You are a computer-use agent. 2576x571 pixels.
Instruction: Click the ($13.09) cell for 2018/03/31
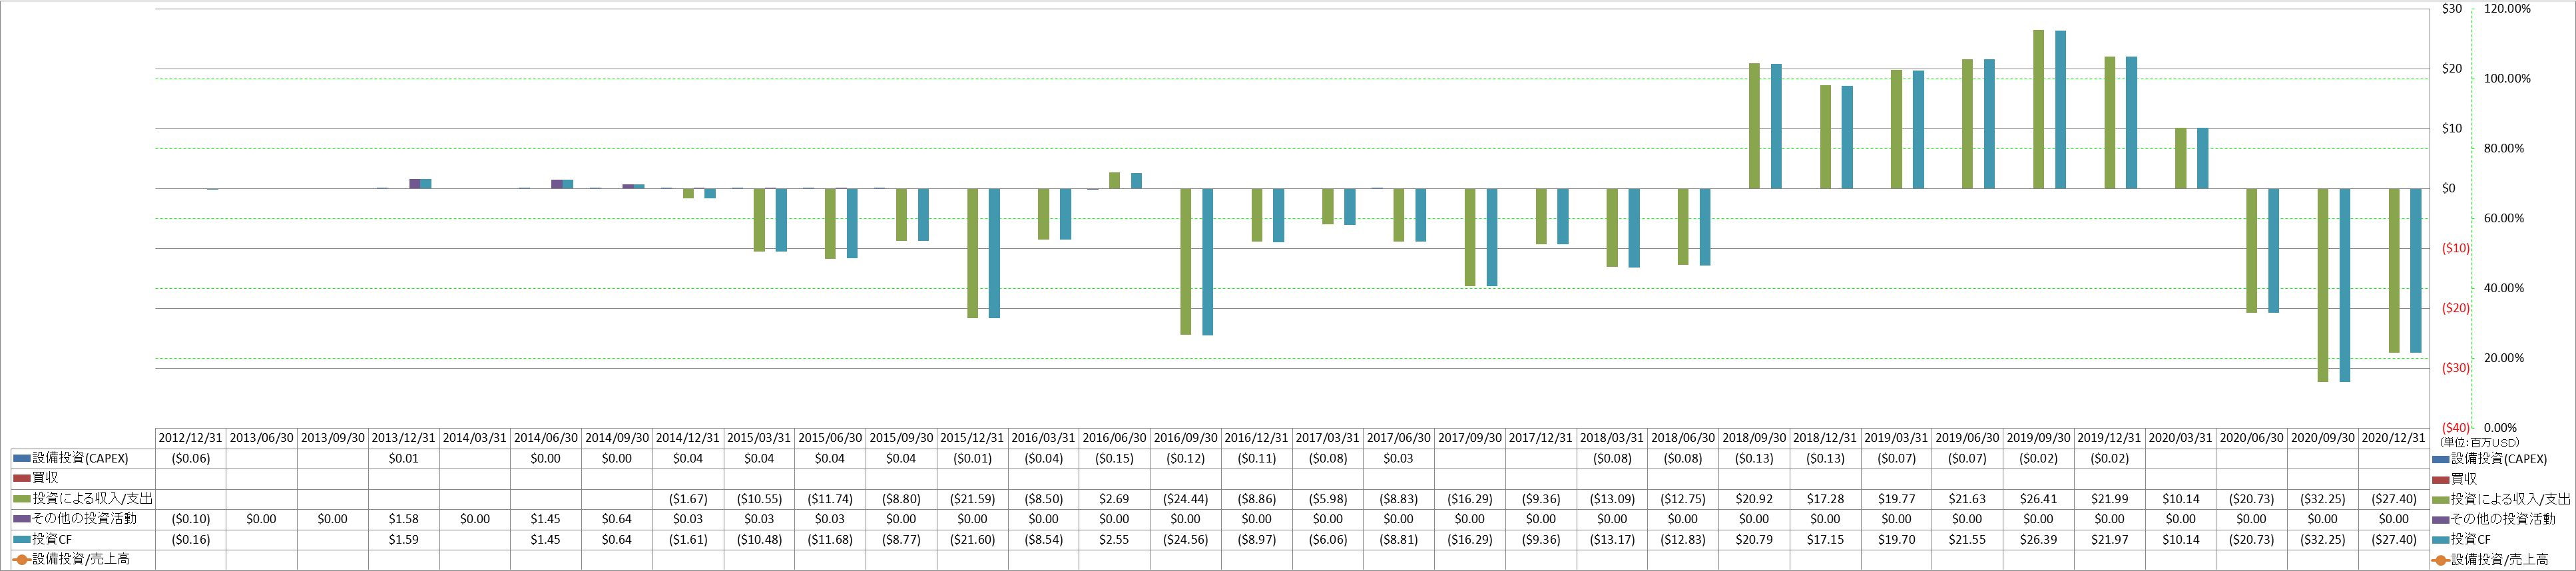point(1612,499)
